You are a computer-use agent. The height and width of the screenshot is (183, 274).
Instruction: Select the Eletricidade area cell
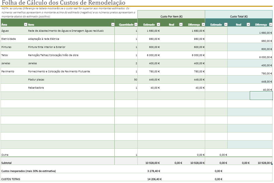(x=14, y=39)
